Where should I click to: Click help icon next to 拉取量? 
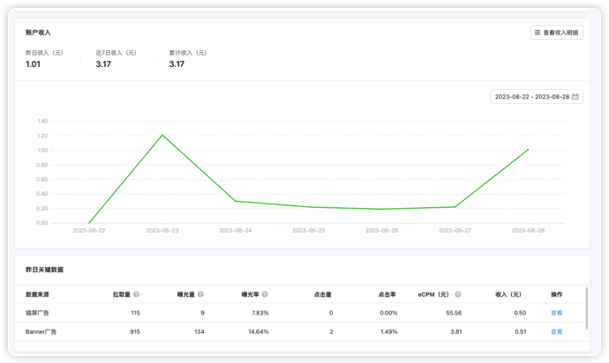pos(136,294)
